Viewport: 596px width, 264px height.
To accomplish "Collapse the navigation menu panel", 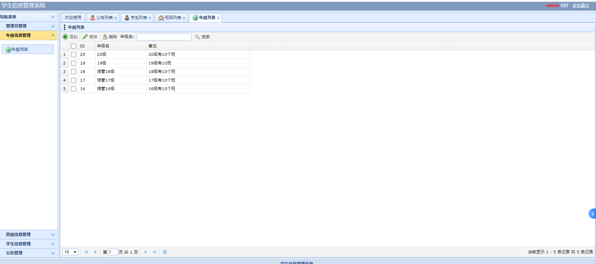I will (53, 17).
